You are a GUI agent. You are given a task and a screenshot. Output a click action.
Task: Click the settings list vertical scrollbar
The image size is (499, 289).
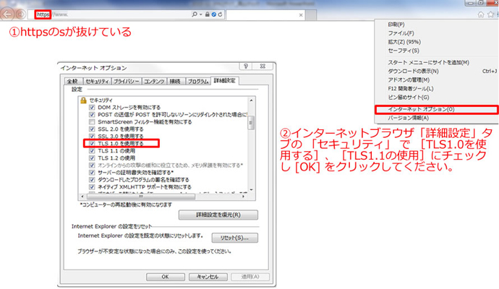click(251, 123)
